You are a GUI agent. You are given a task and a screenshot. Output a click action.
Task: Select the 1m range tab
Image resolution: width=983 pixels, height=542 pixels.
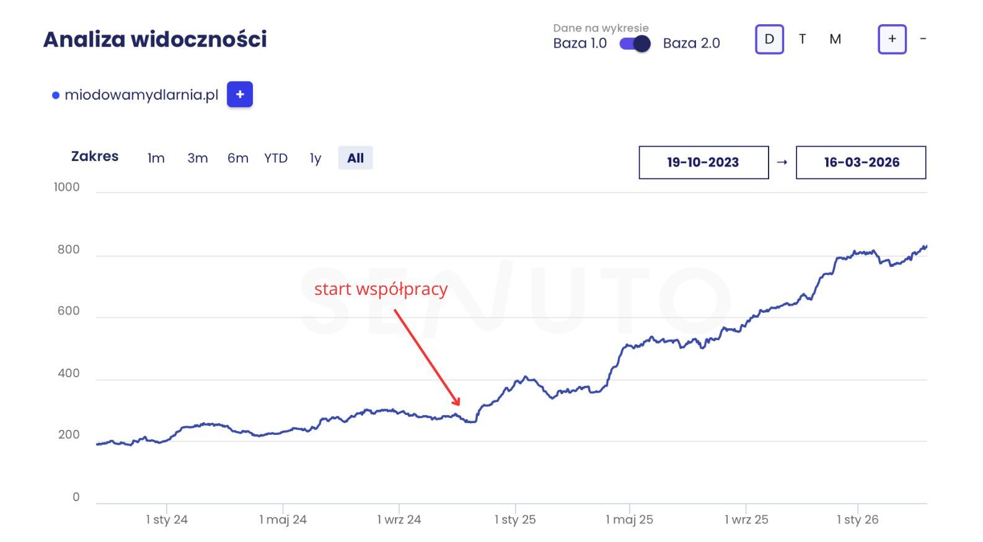click(x=156, y=158)
